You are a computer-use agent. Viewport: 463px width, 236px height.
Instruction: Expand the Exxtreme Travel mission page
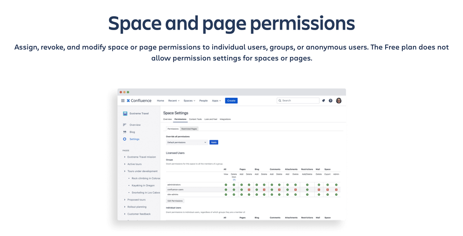(x=125, y=157)
